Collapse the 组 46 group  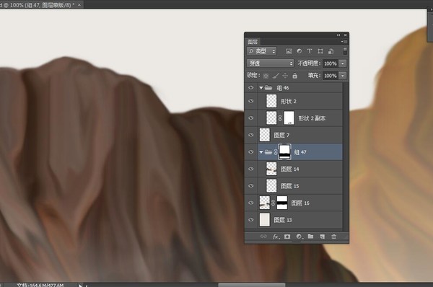(261, 88)
